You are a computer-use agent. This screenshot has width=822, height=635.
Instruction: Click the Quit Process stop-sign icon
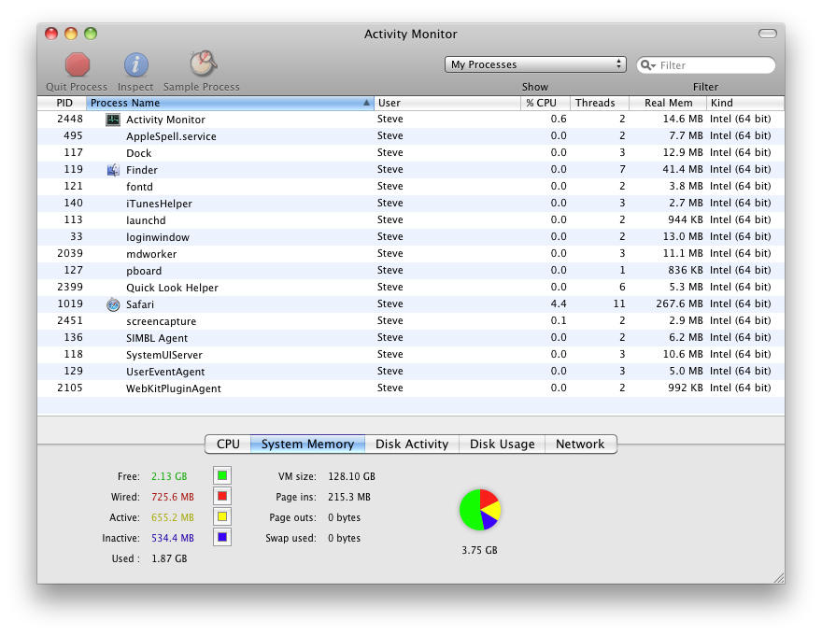(x=77, y=65)
